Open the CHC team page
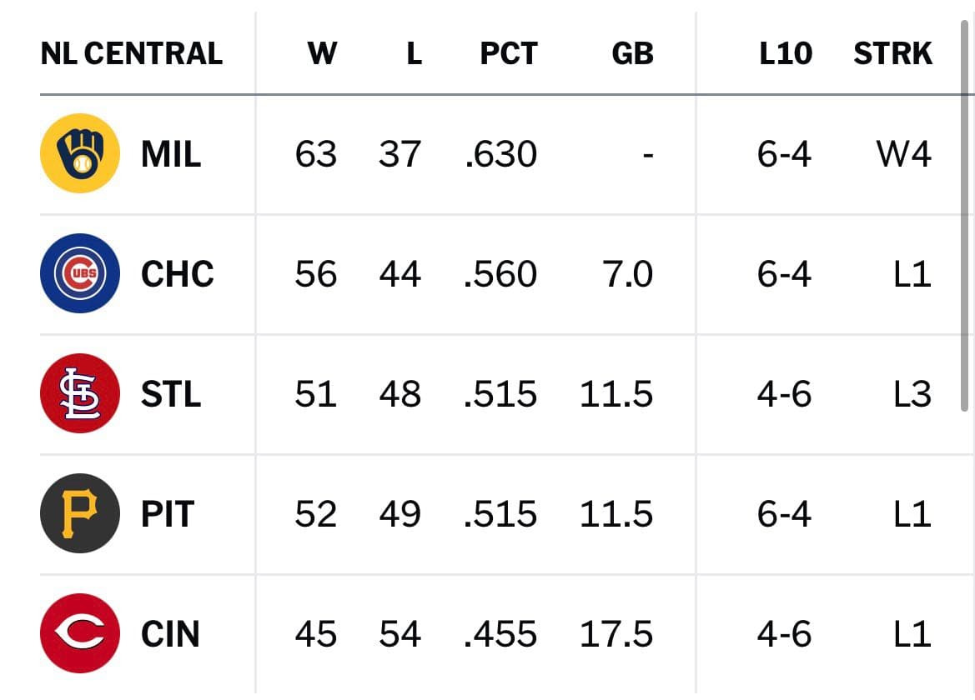The image size is (975, 700). tap(177, 274)
